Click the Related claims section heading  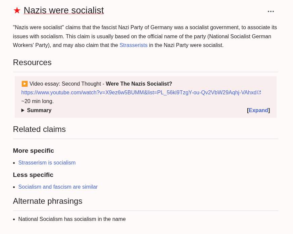click(x=39, y=129)
